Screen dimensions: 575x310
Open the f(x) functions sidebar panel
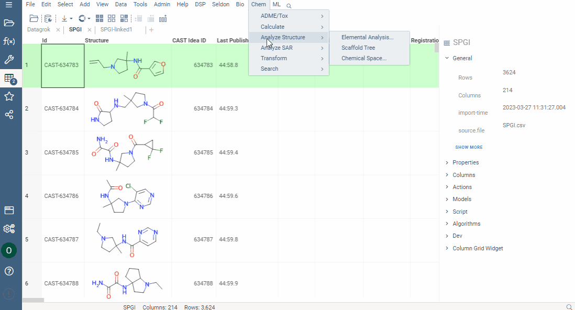[x=9, y=41]
